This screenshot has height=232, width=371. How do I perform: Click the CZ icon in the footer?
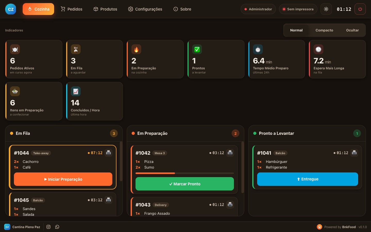pos(7,227)
